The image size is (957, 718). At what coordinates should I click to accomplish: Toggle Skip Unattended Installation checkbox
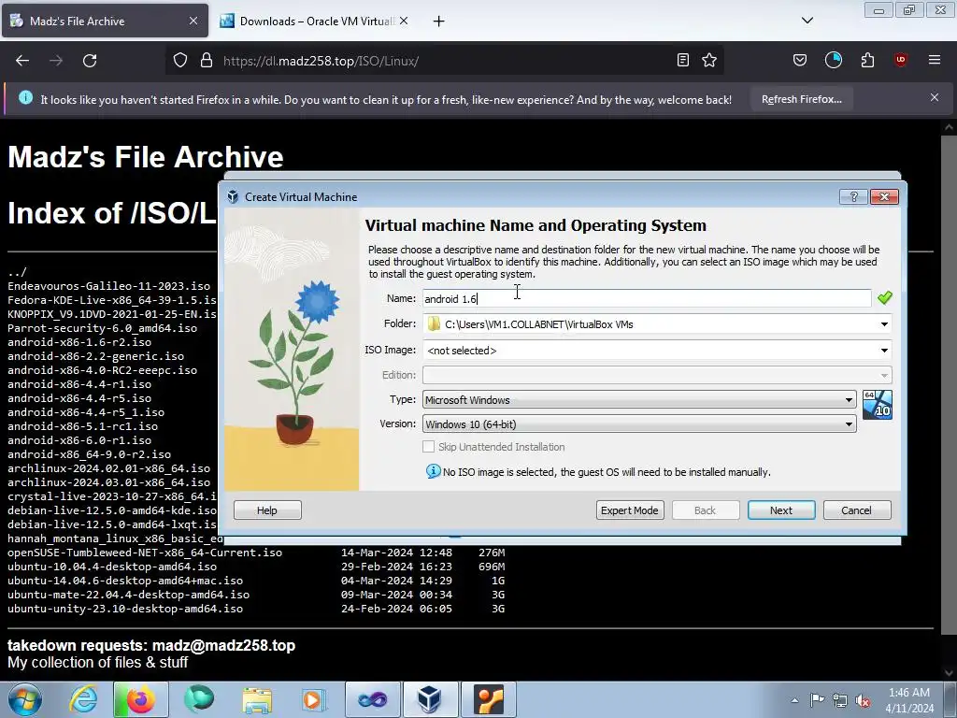pos(428,447)
